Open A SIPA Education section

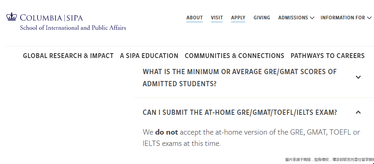pos(149,56)
